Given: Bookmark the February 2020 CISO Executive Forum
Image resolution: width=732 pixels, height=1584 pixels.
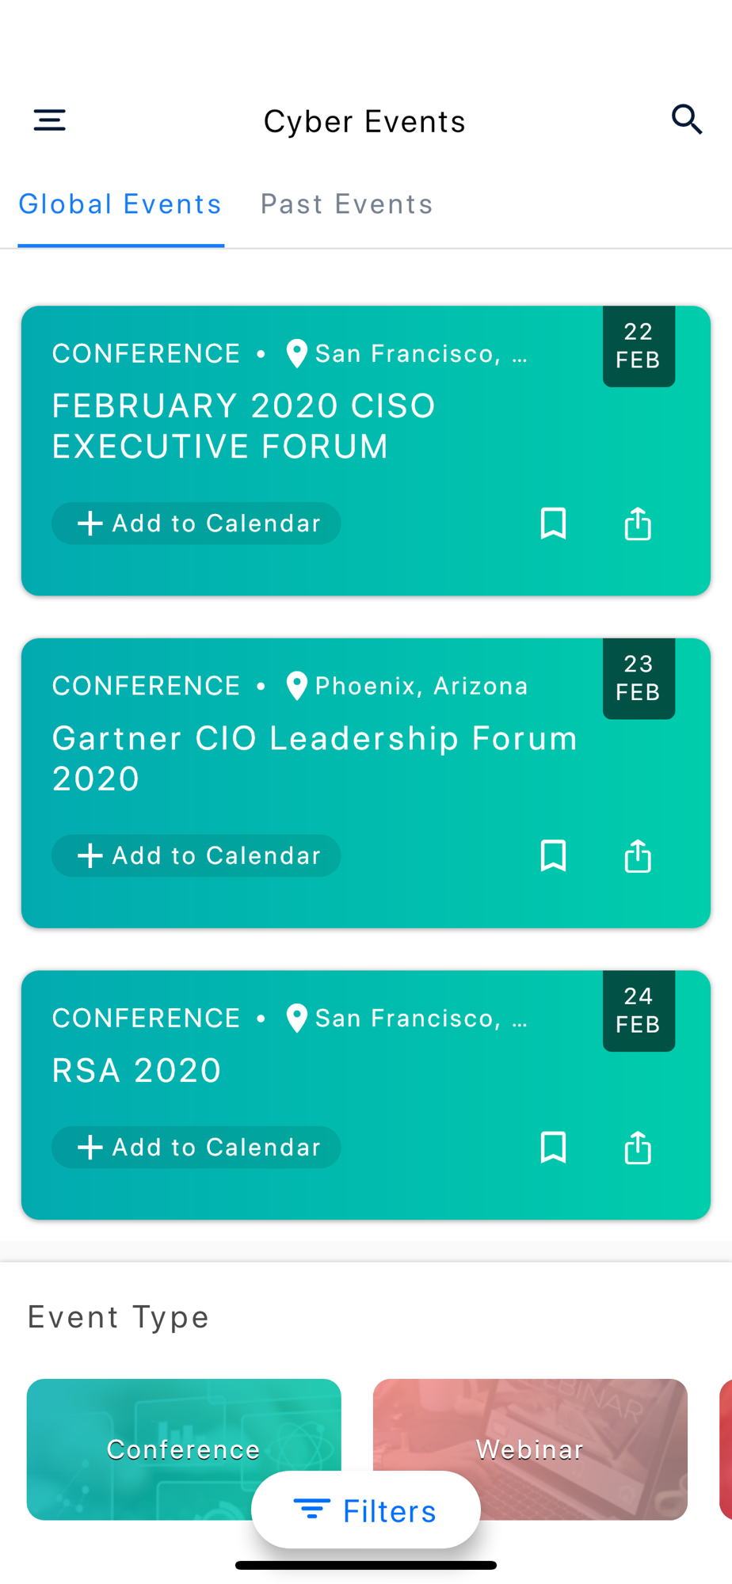Looking at the screenshot, I should tap(553, 524).
